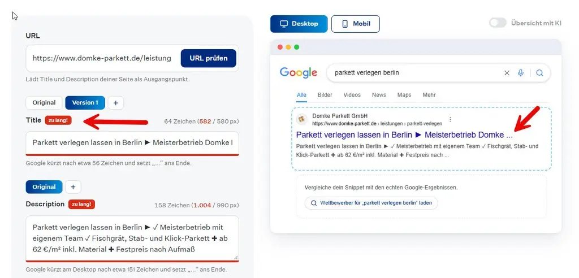Edit the Description text area
Screen dimensions: 579x278
click(x=132, y=238)
